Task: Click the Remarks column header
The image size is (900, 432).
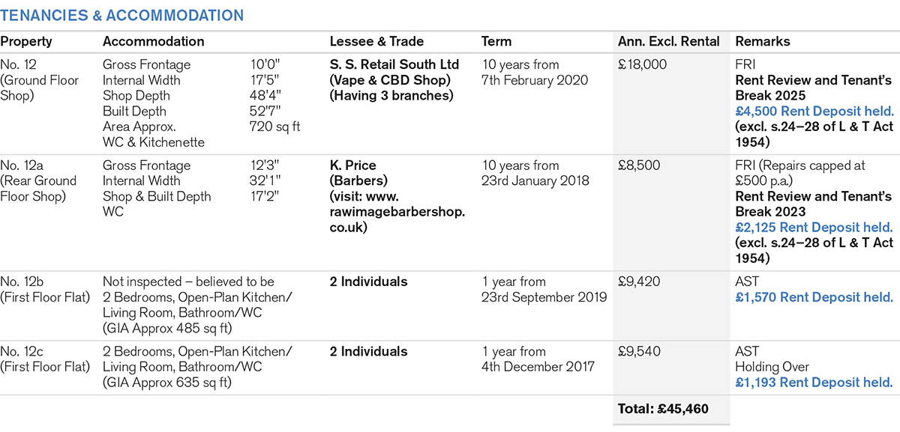Action: 763,42
